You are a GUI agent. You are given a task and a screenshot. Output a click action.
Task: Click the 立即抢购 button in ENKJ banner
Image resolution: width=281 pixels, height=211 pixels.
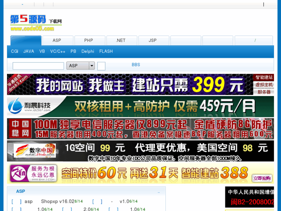(x=262, y=178)
